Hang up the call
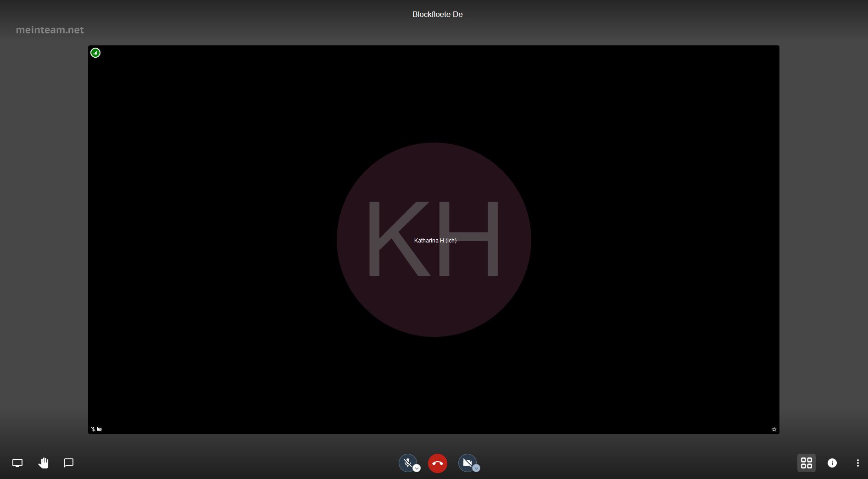 [x=438, y=463]
